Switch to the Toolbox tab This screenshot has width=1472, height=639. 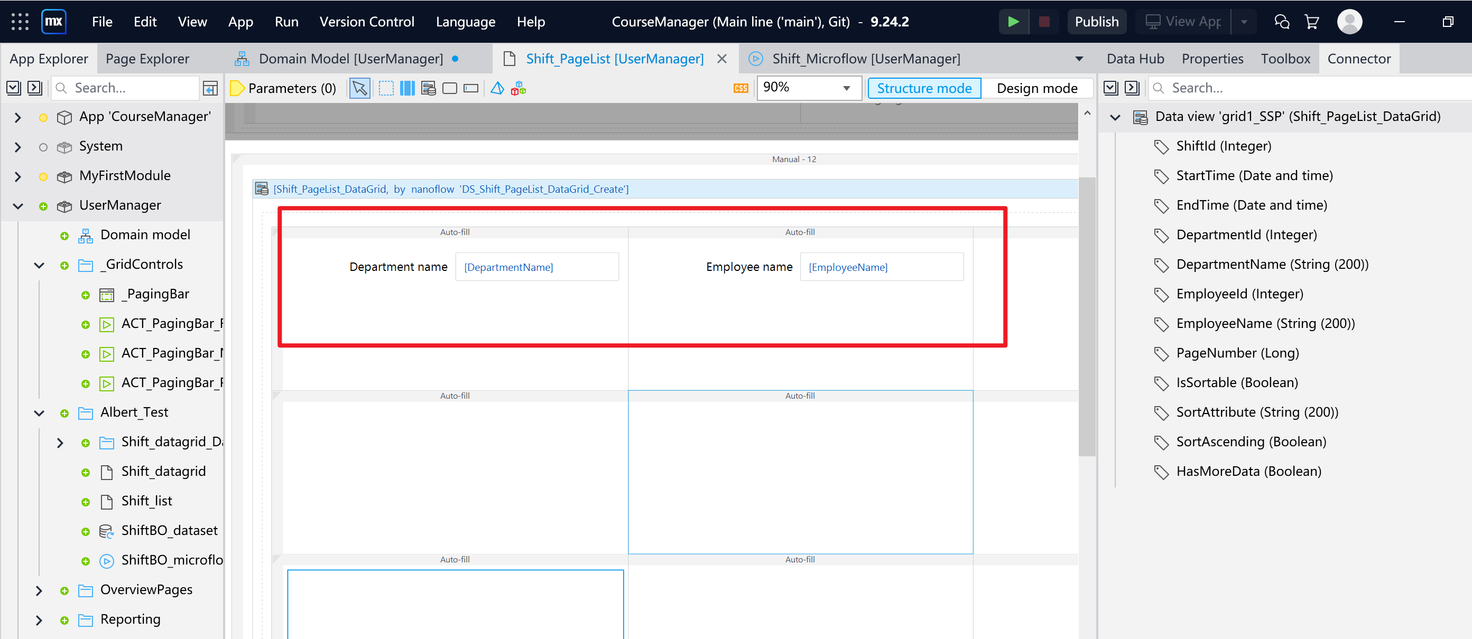(1285, 58)
